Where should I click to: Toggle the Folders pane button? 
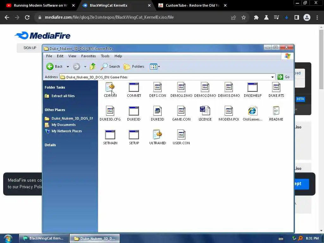pyautogui.click(x=134, y=66)
